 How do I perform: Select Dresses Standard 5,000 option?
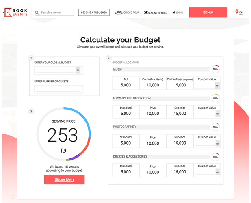pyautogui.click(x=125, y=170)
